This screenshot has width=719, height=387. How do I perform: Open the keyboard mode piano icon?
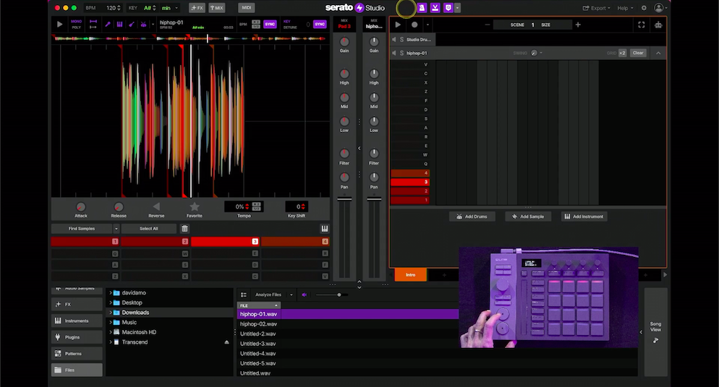coord(325,229)
